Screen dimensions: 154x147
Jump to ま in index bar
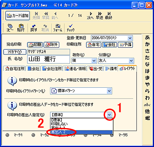(x=147, y=78)
